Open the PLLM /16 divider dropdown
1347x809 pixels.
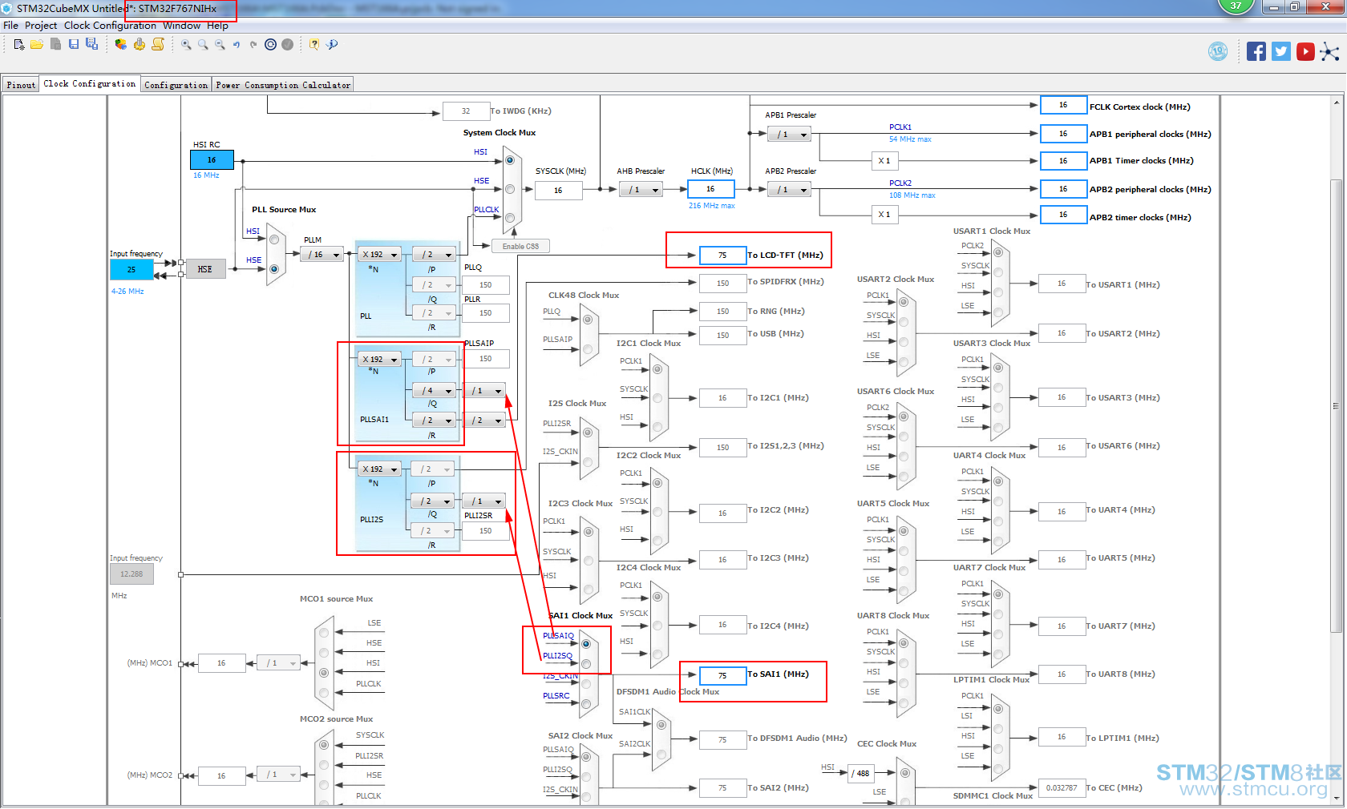coord(322,255)
